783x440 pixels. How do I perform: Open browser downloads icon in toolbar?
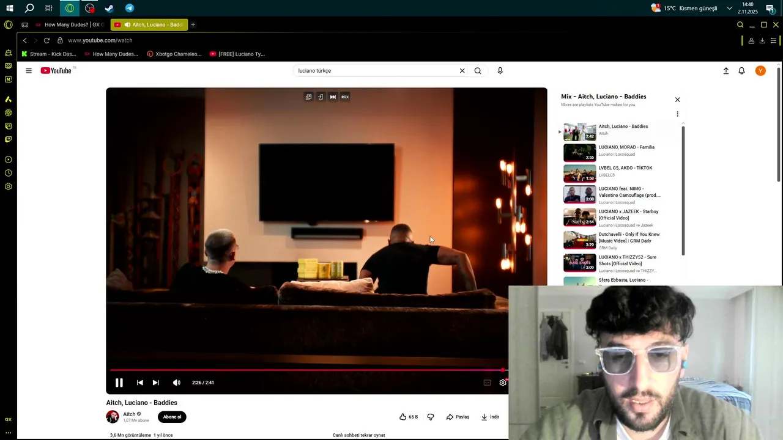(762, 41)
